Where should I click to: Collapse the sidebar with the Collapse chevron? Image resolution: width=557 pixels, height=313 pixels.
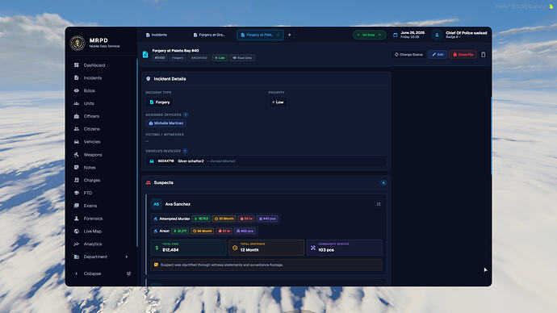77,273
